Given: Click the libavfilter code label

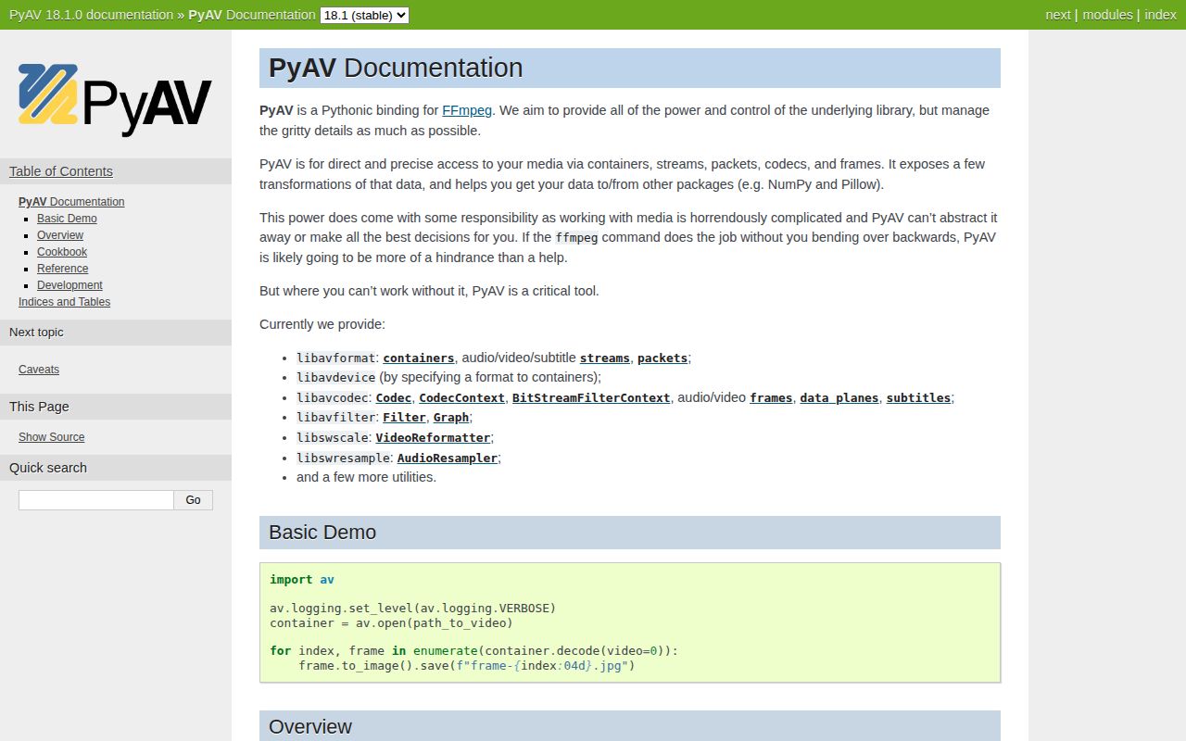Looking at the screenshot, I should 336,418.
